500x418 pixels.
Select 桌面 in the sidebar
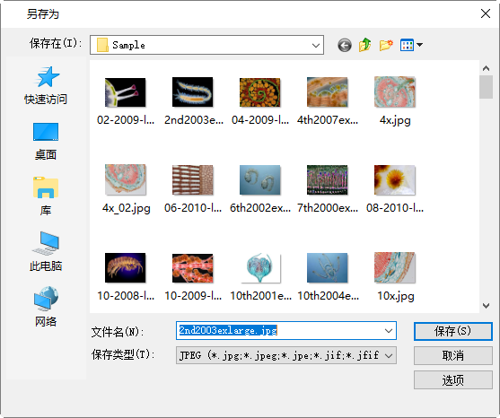pyautogui.click(x=46, y=142)
